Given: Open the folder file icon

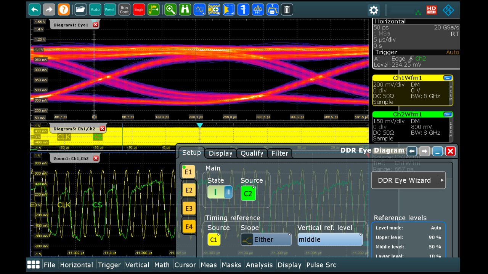Looking at the screenshot, I should 80,10.
